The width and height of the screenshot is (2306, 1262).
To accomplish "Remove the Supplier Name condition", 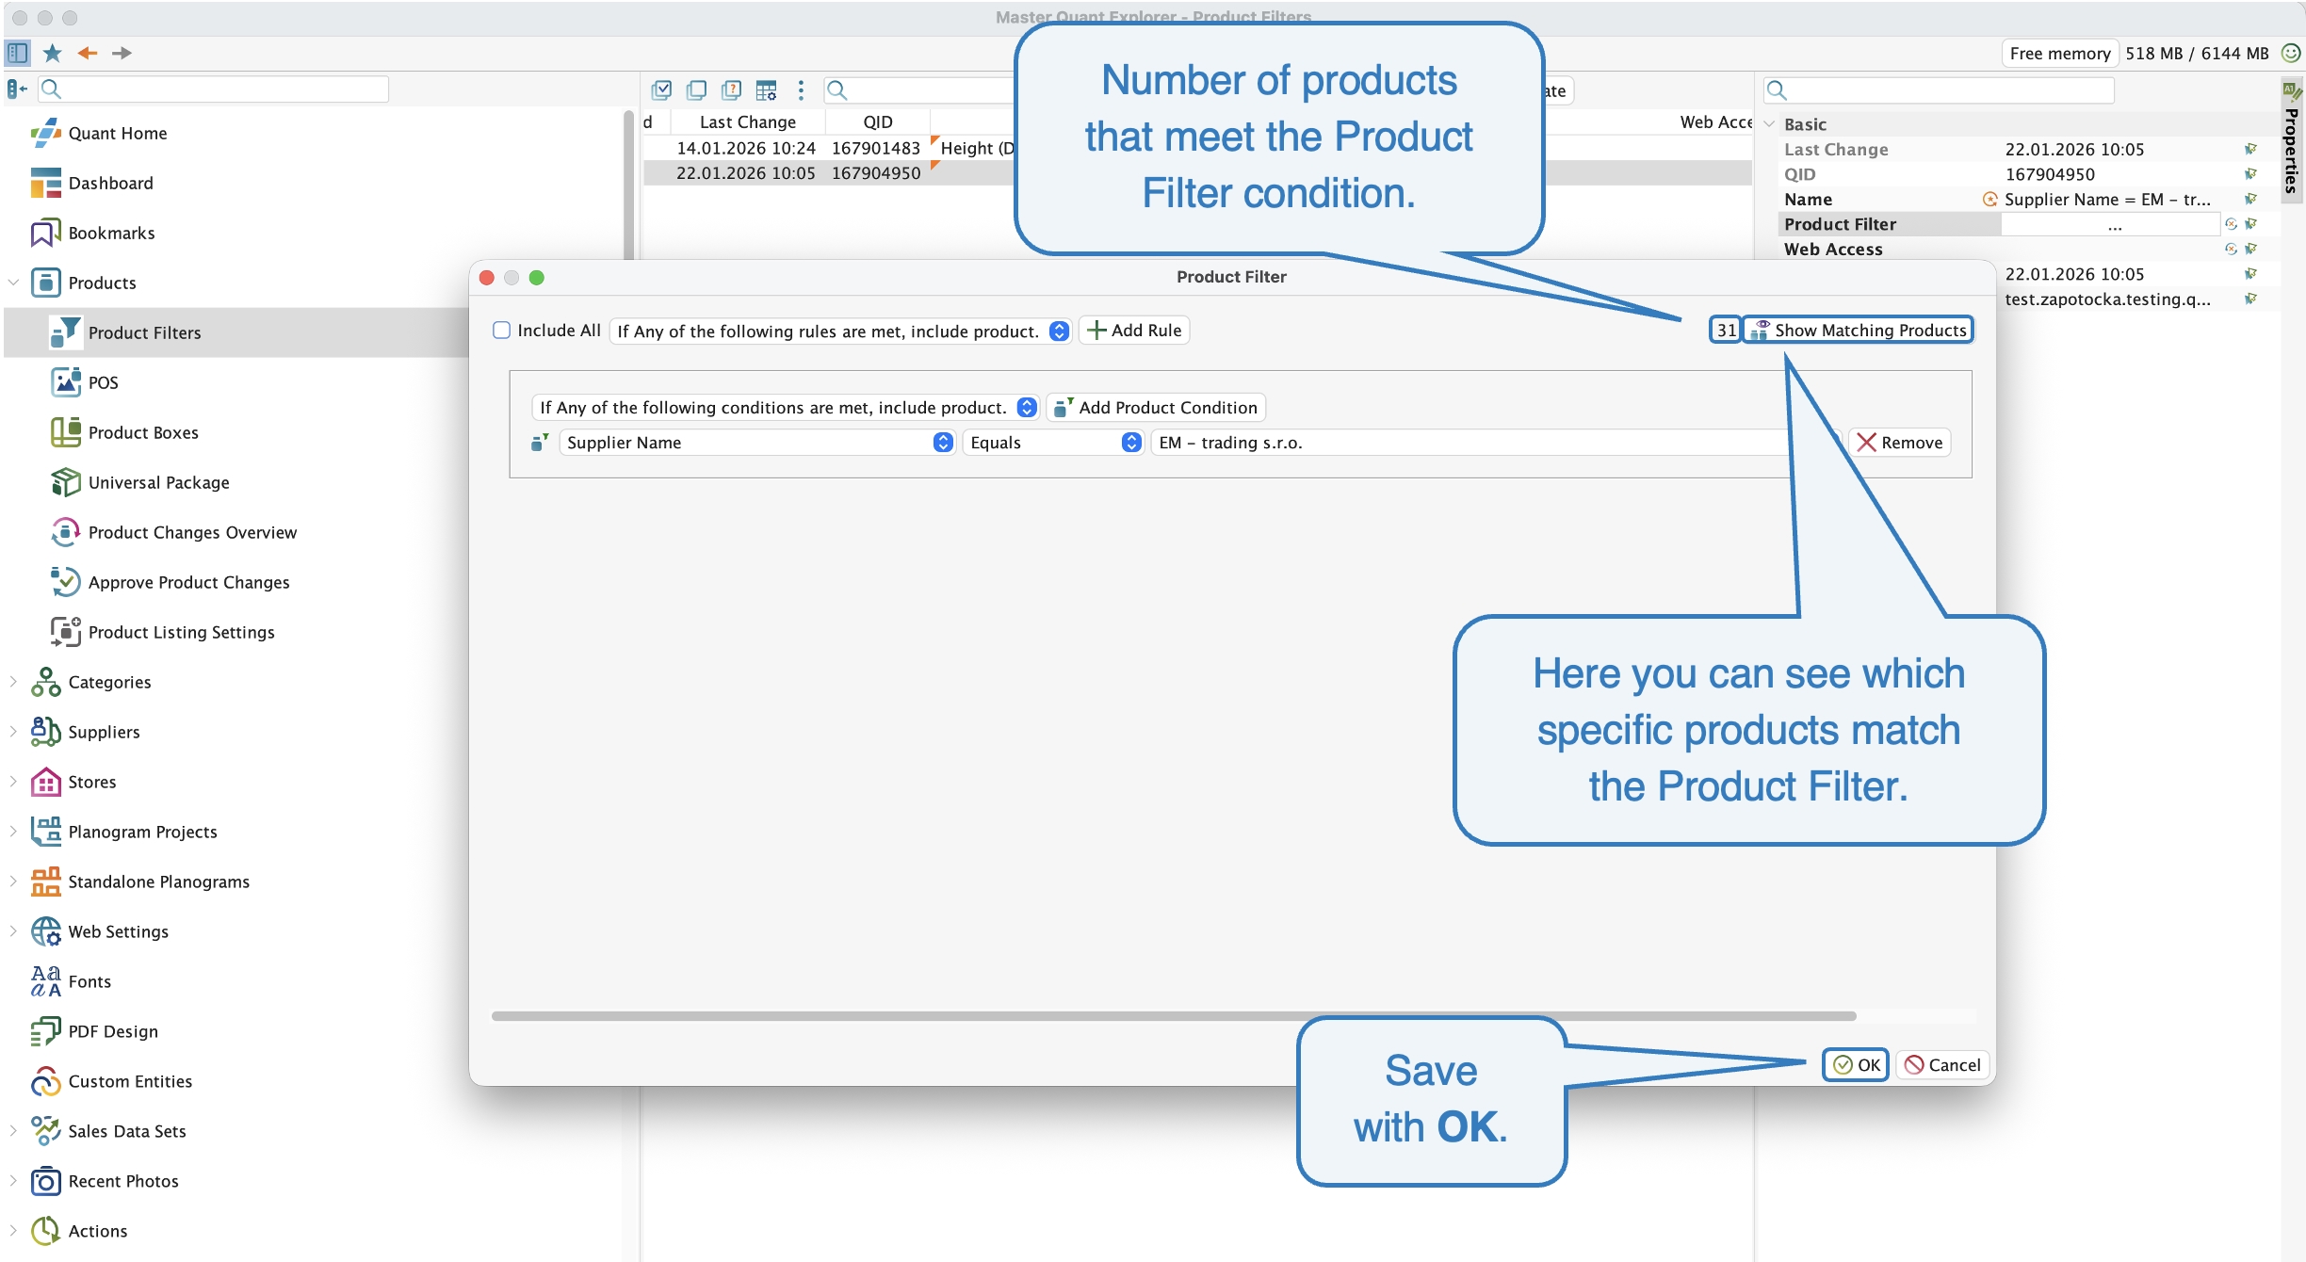I will (x=1899, y=442).
